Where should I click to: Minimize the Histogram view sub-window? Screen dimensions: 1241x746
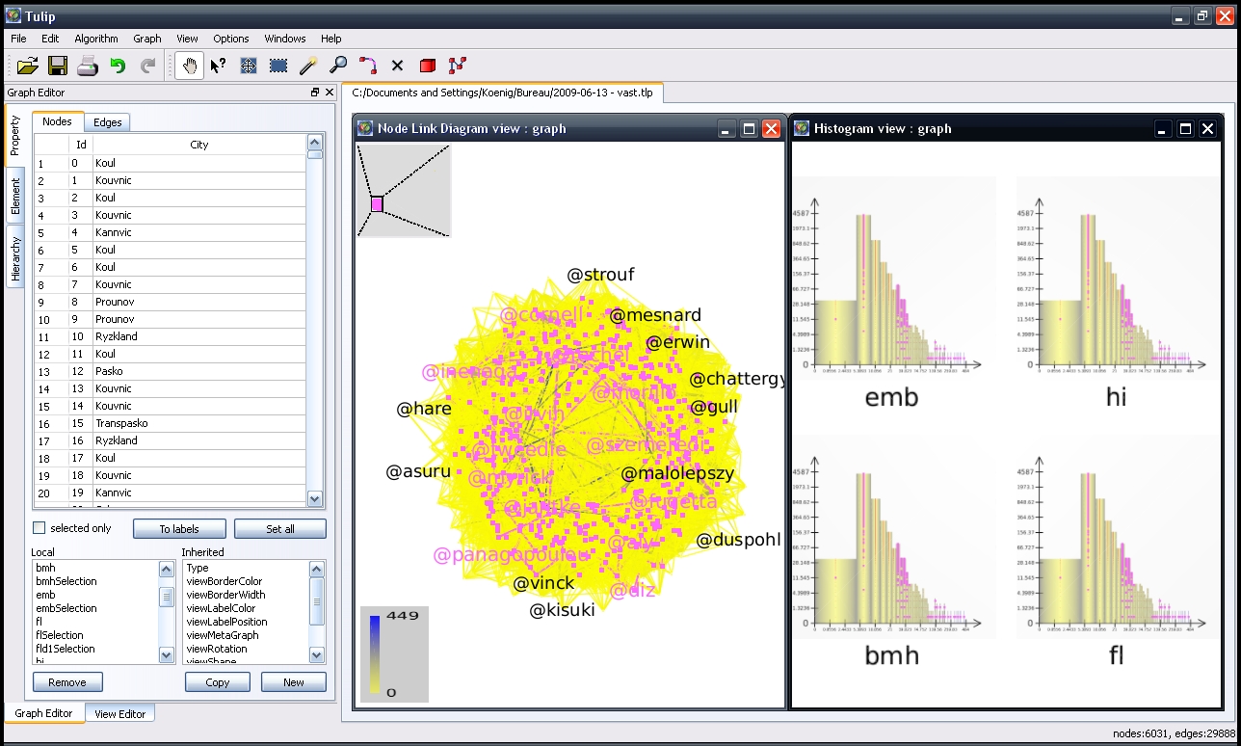tap(1164, 128)
